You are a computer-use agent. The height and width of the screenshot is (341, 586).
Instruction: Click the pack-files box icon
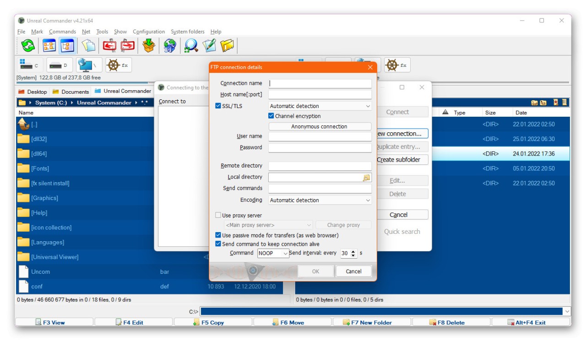coord(149,45)
